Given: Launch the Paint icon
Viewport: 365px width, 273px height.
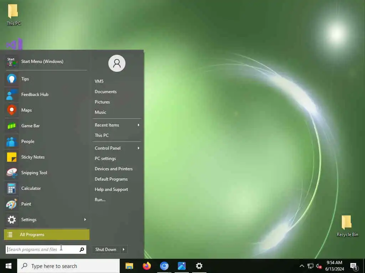Looking at the screenshot, I should click(12, 204).
